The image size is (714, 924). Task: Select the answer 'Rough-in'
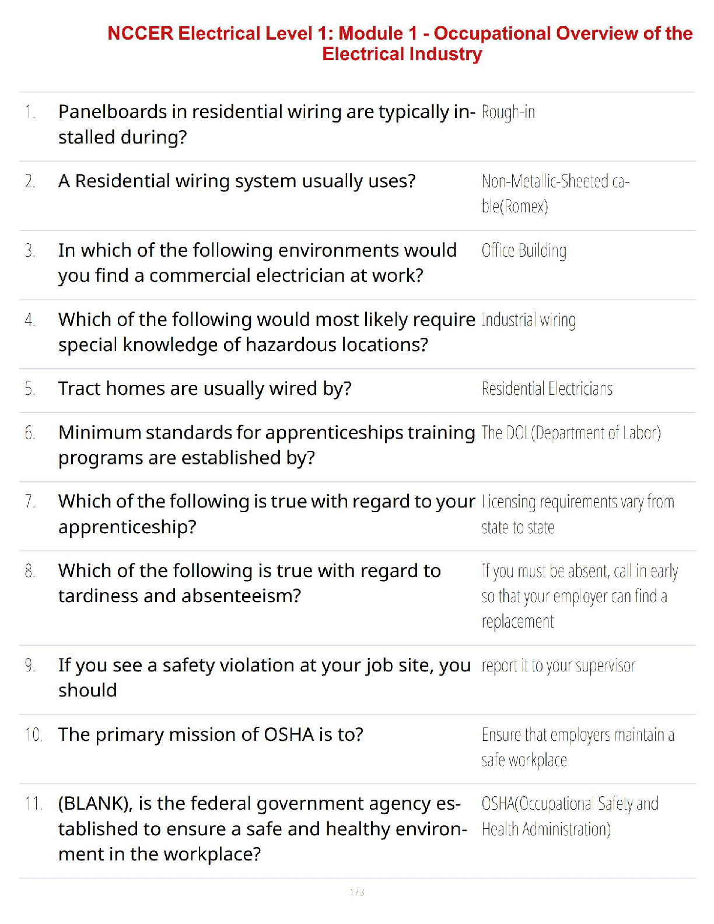coord(508,112)
